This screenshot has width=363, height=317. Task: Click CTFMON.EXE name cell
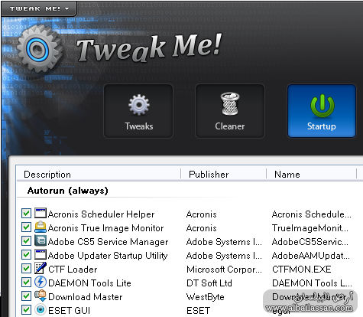click(x=302, y=270)
